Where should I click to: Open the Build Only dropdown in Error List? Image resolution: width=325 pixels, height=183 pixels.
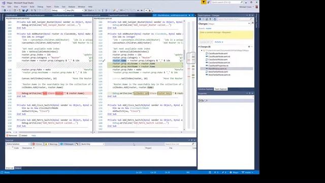pyautogui.click(x=92, y=144)
